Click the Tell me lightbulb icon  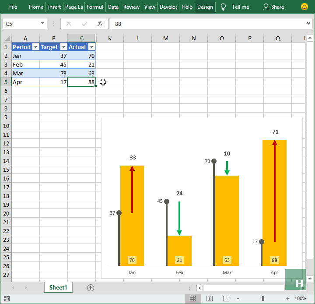223,7
